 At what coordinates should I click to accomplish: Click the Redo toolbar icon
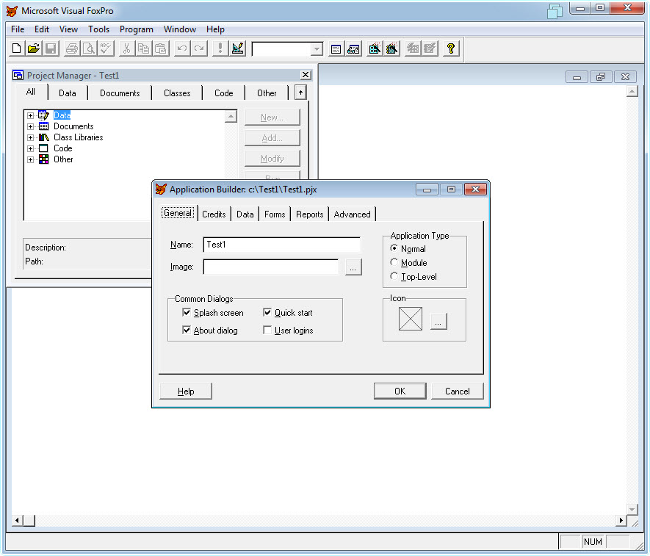198,48
